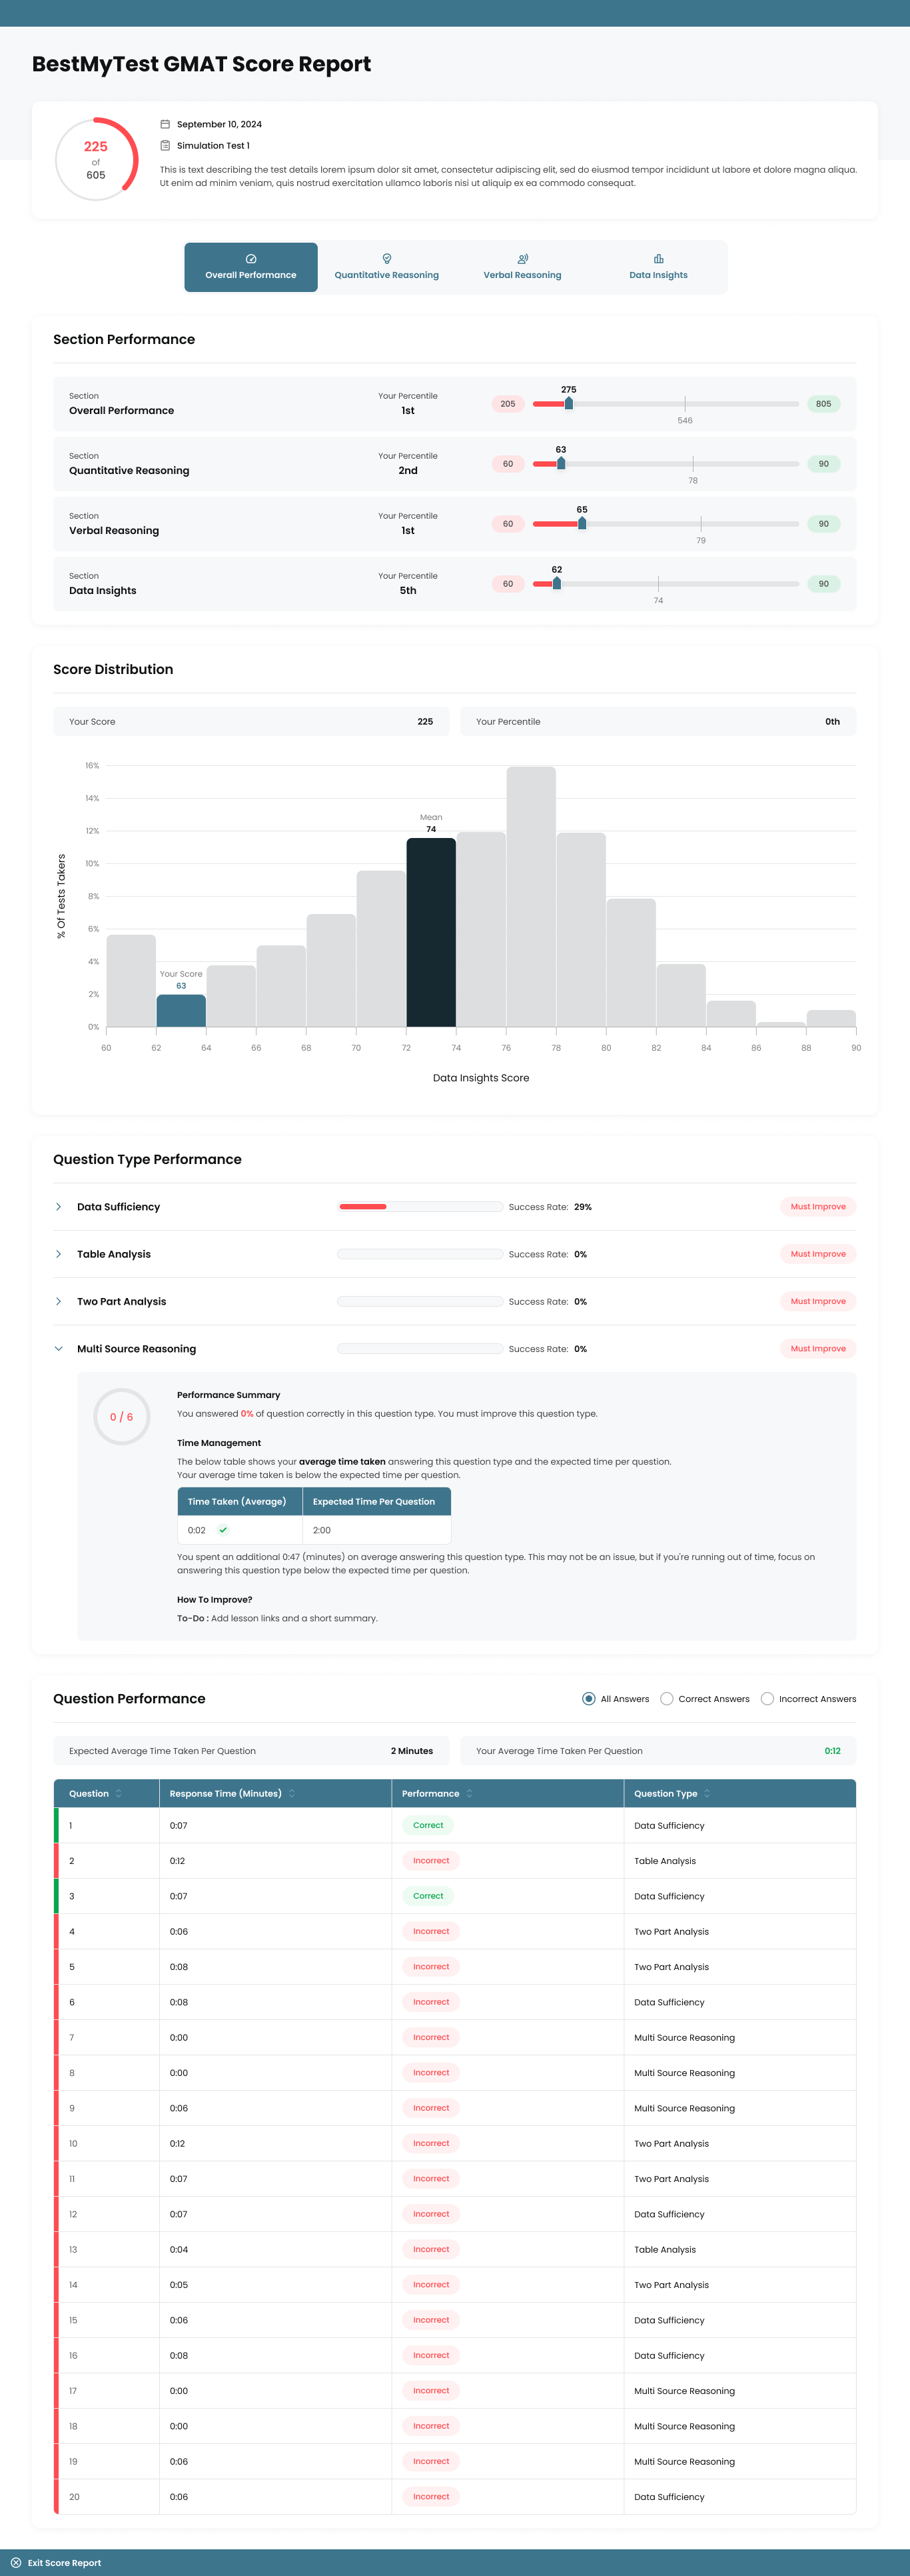Select the All Answers radio button

pyautogui.click(x=590, y=1698)
